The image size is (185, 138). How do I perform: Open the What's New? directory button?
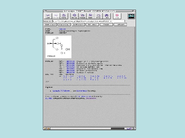point(50,25)
